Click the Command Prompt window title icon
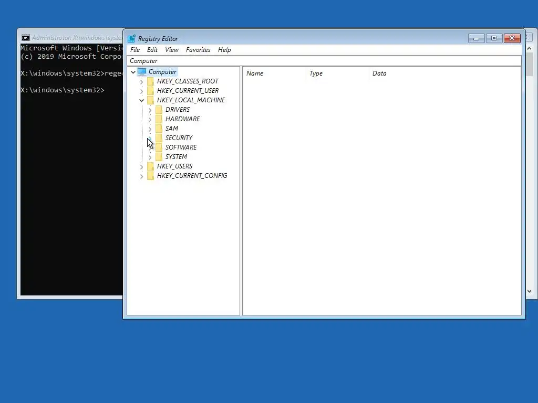Image resolution: width=538 pixels, height=403 pixels. point(25,38)
